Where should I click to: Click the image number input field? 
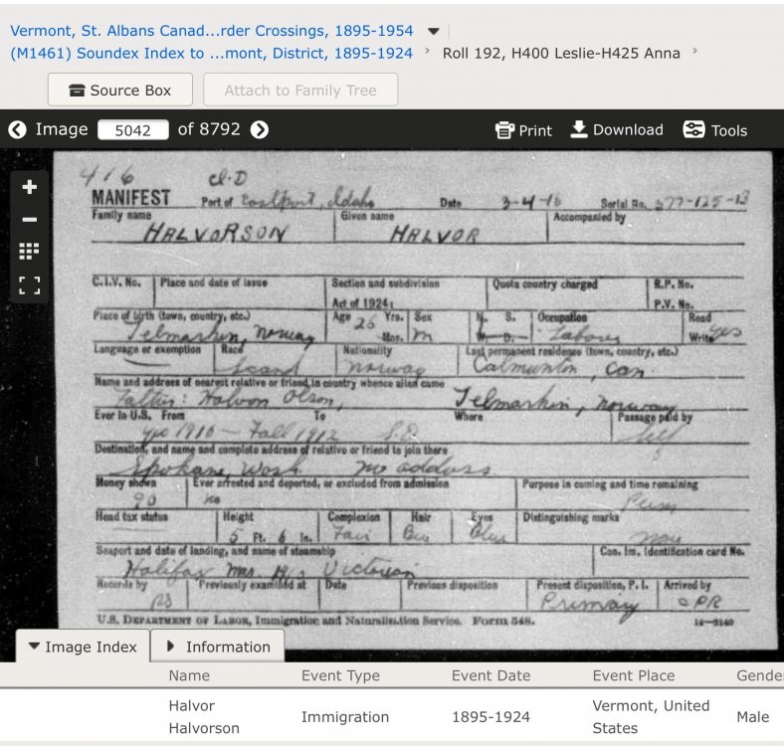coord(134,130)
